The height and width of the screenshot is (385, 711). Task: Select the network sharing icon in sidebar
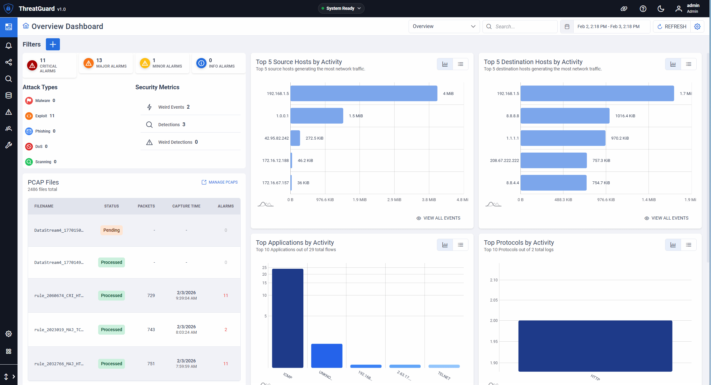9,62
